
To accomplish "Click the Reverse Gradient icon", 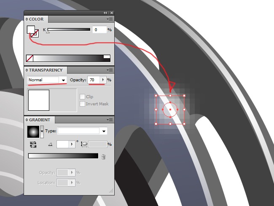I will pyautogui.click(x=33, y=144).
